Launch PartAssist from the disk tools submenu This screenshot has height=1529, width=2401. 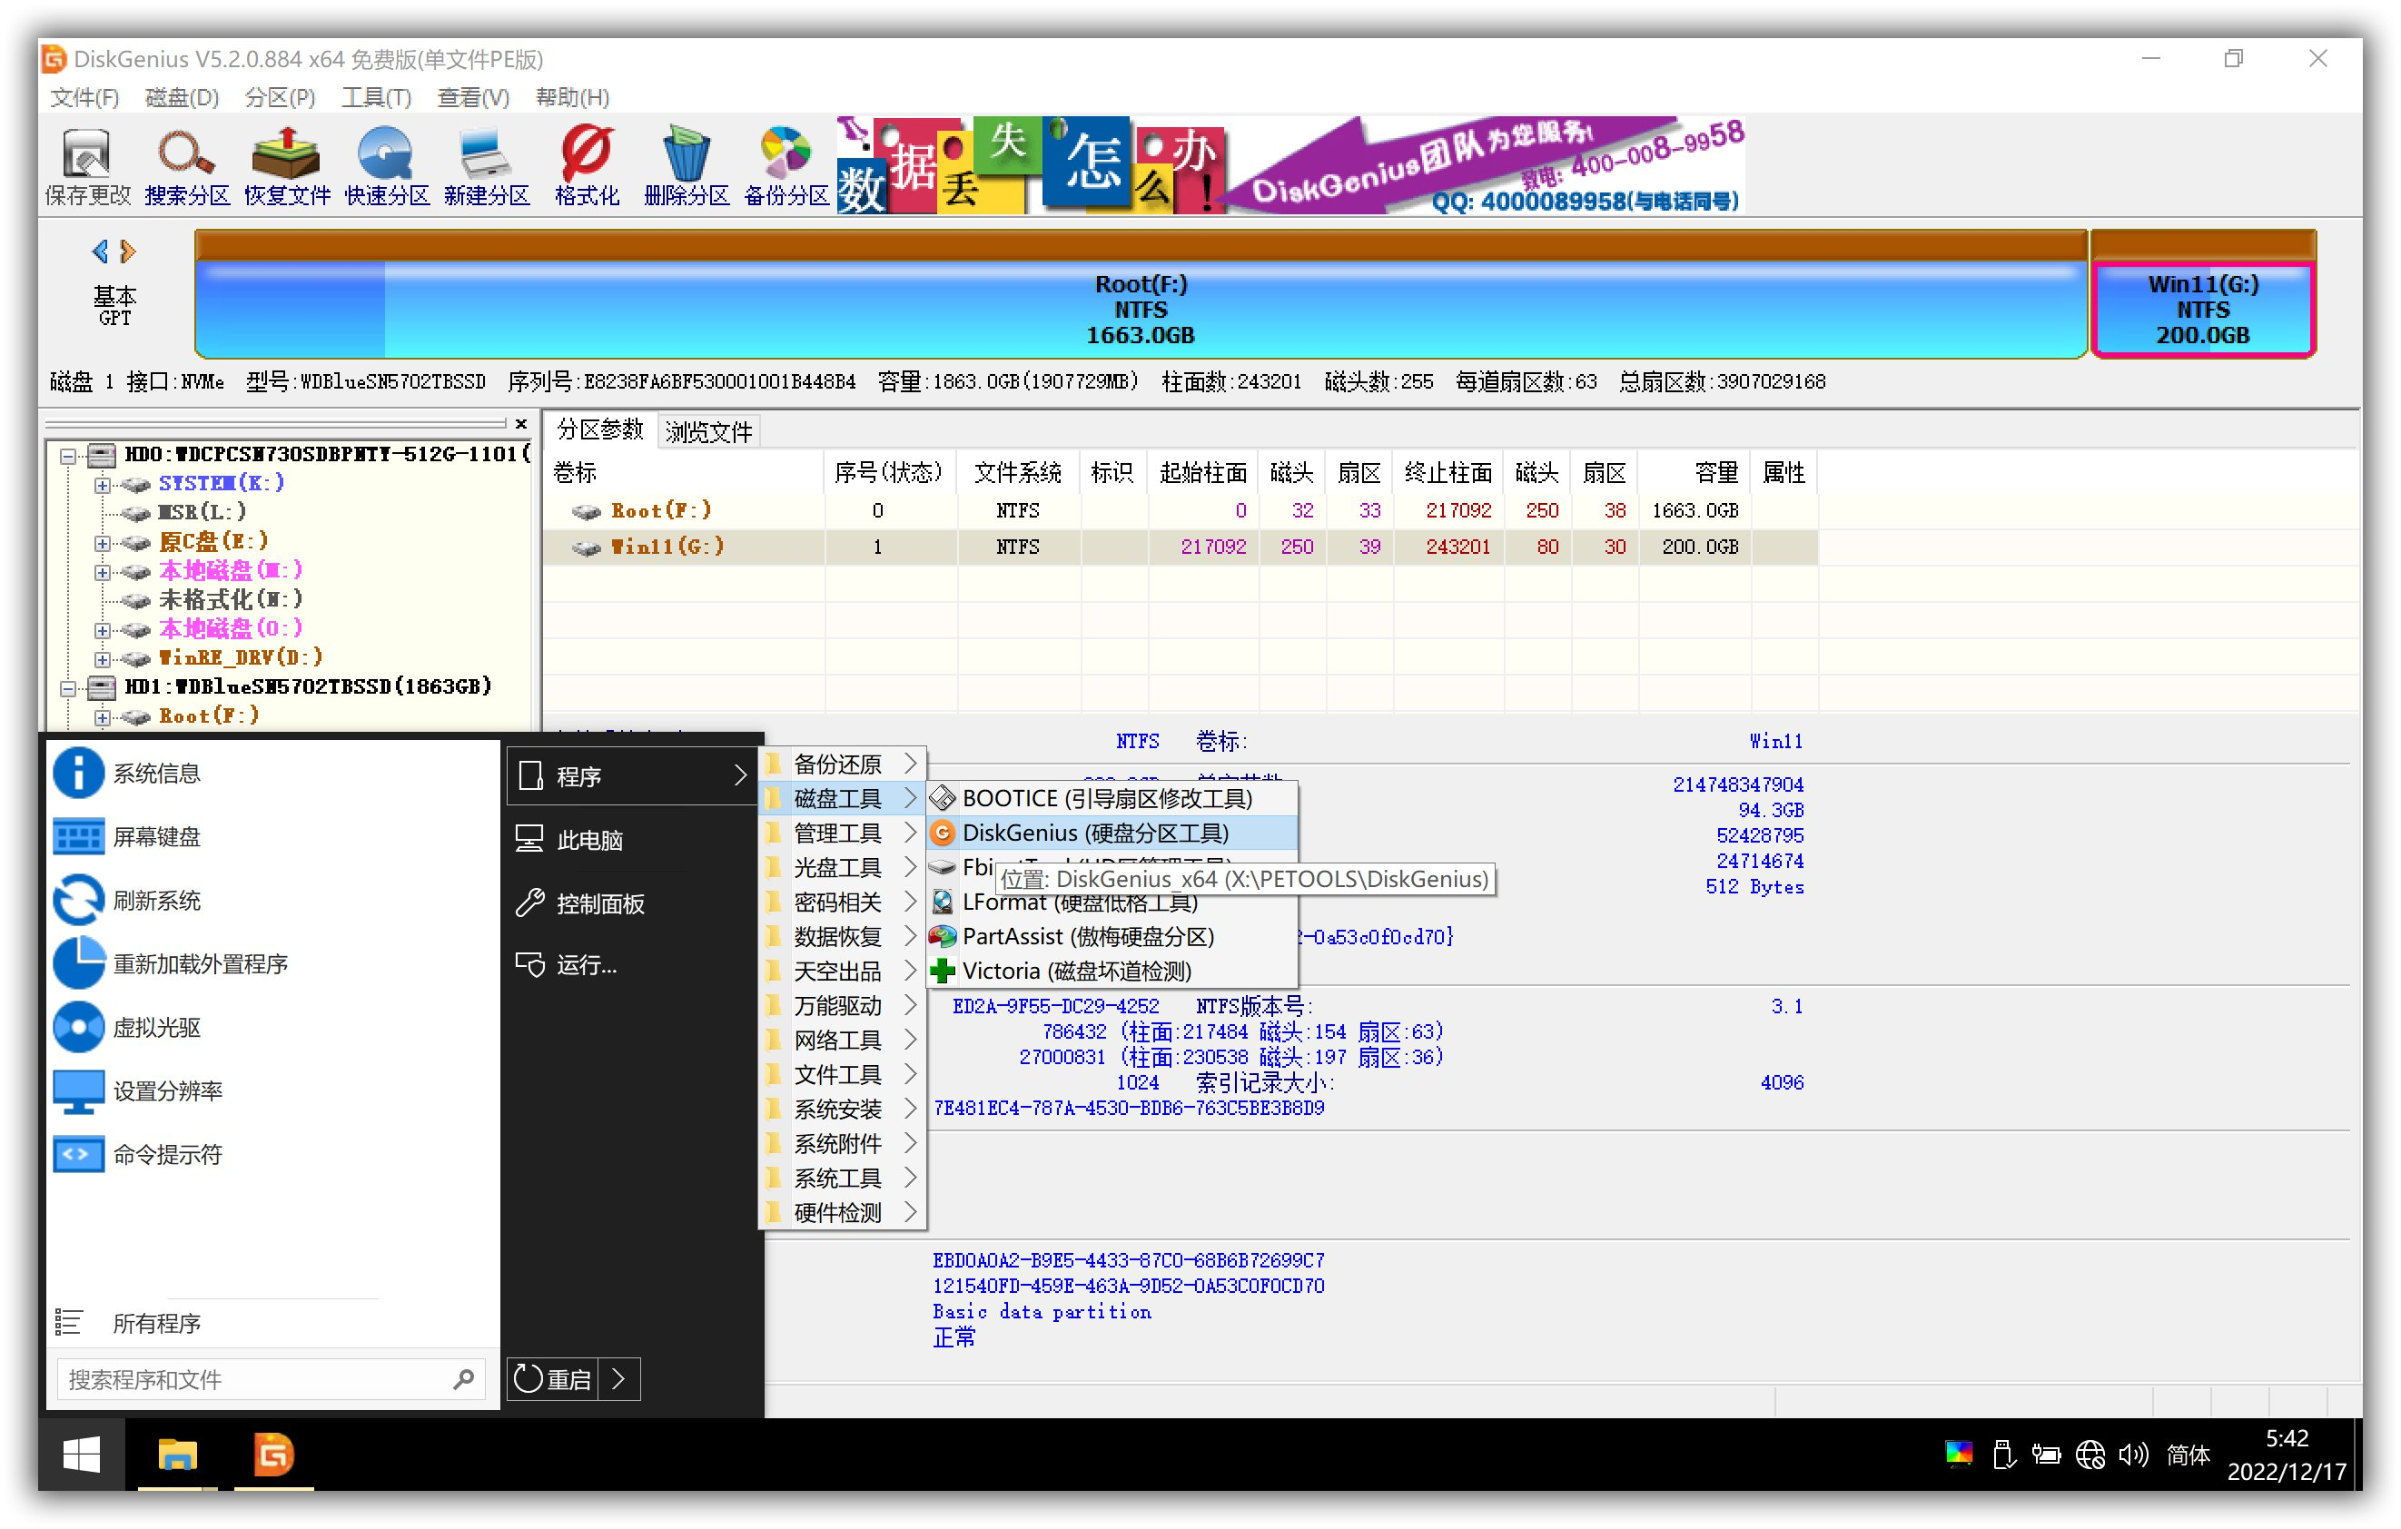coord(1087,936)
